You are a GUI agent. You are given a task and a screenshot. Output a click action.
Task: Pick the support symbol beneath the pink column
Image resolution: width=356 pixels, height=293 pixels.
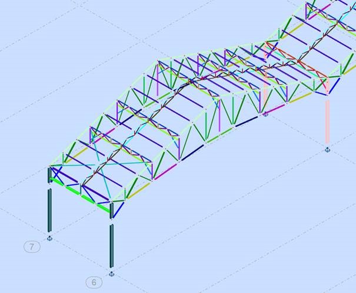(327, 150)
